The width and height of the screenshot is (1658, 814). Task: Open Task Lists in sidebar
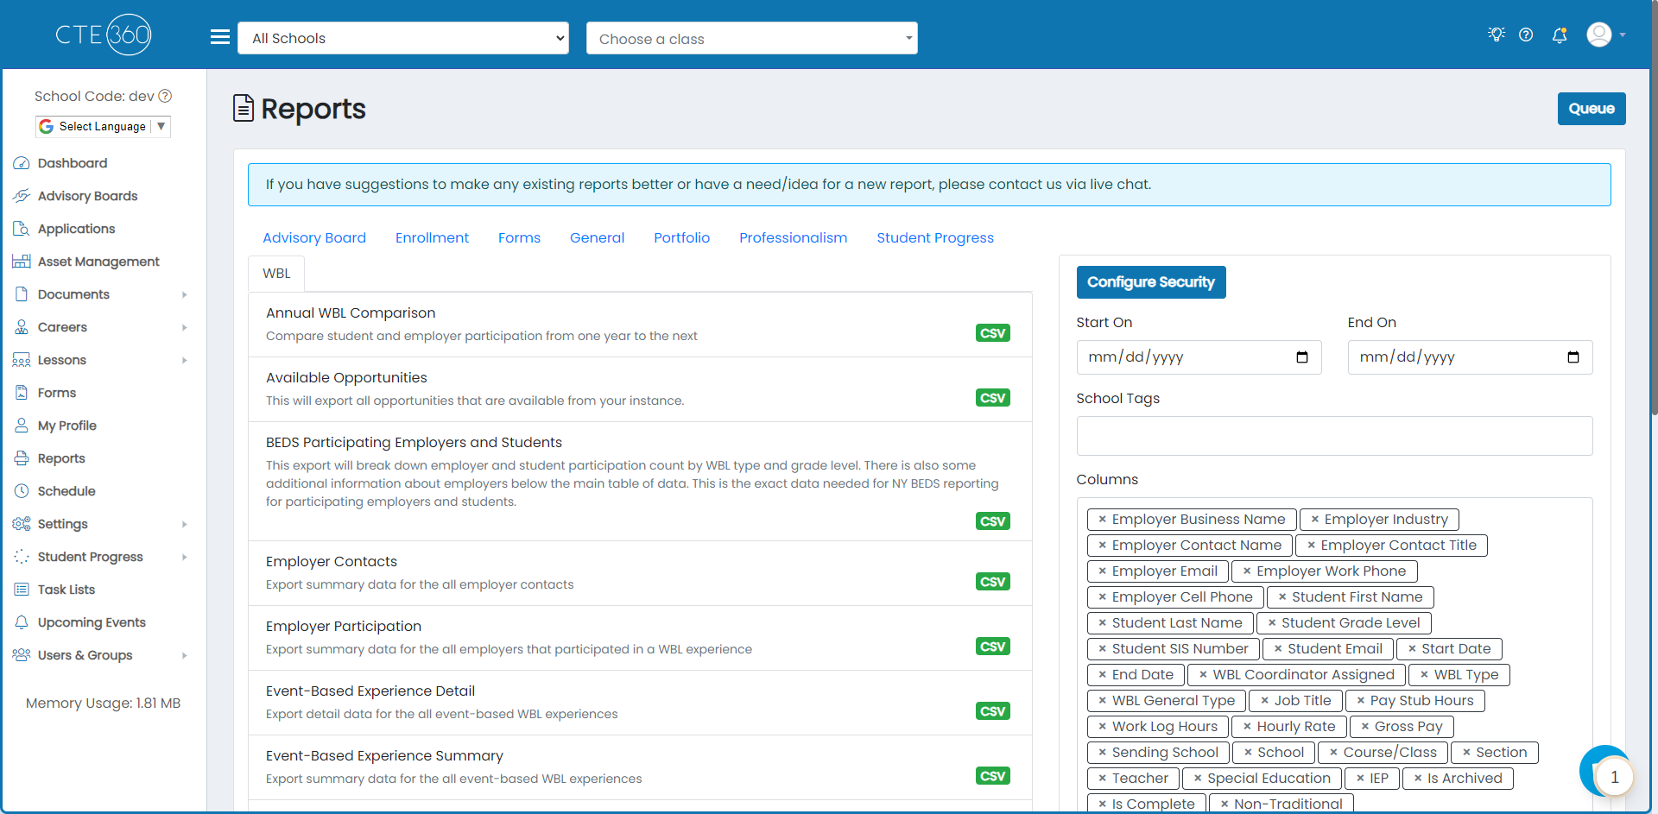(66, 590)
